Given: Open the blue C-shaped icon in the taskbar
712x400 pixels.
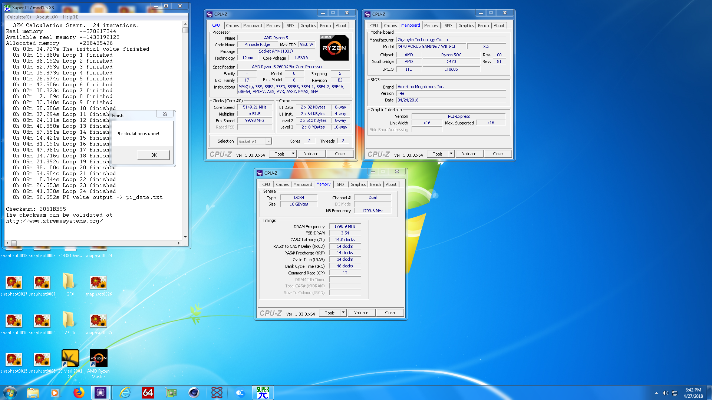Looking at the screenshot, I should click(x=240, y=393).
